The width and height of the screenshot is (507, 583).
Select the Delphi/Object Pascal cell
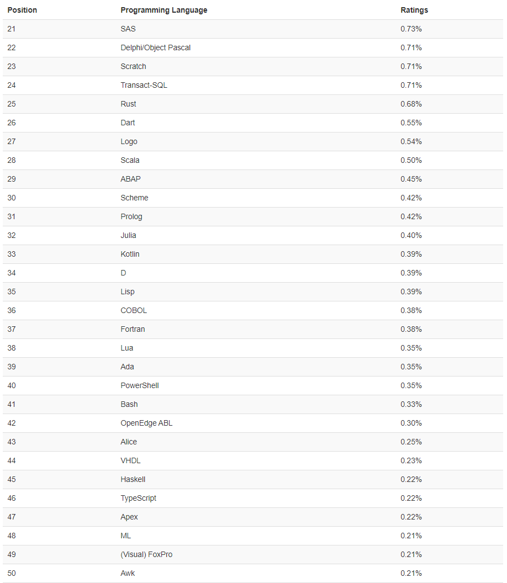[x=156, y=47]
